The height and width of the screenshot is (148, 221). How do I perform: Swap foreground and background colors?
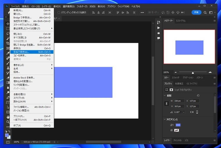tap(9, 131)
